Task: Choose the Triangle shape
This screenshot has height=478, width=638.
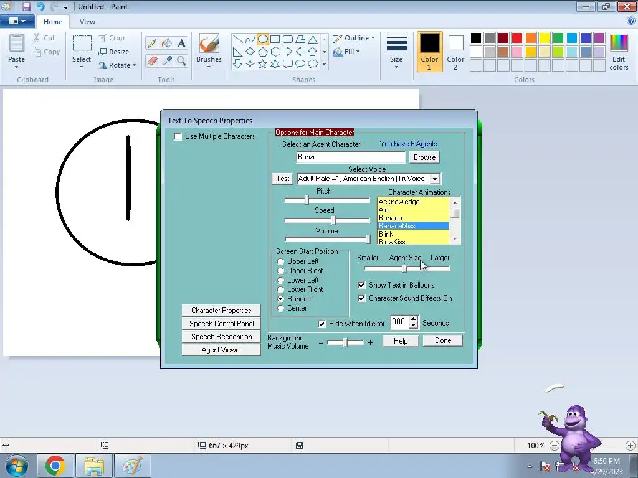Action: (313, 39)
